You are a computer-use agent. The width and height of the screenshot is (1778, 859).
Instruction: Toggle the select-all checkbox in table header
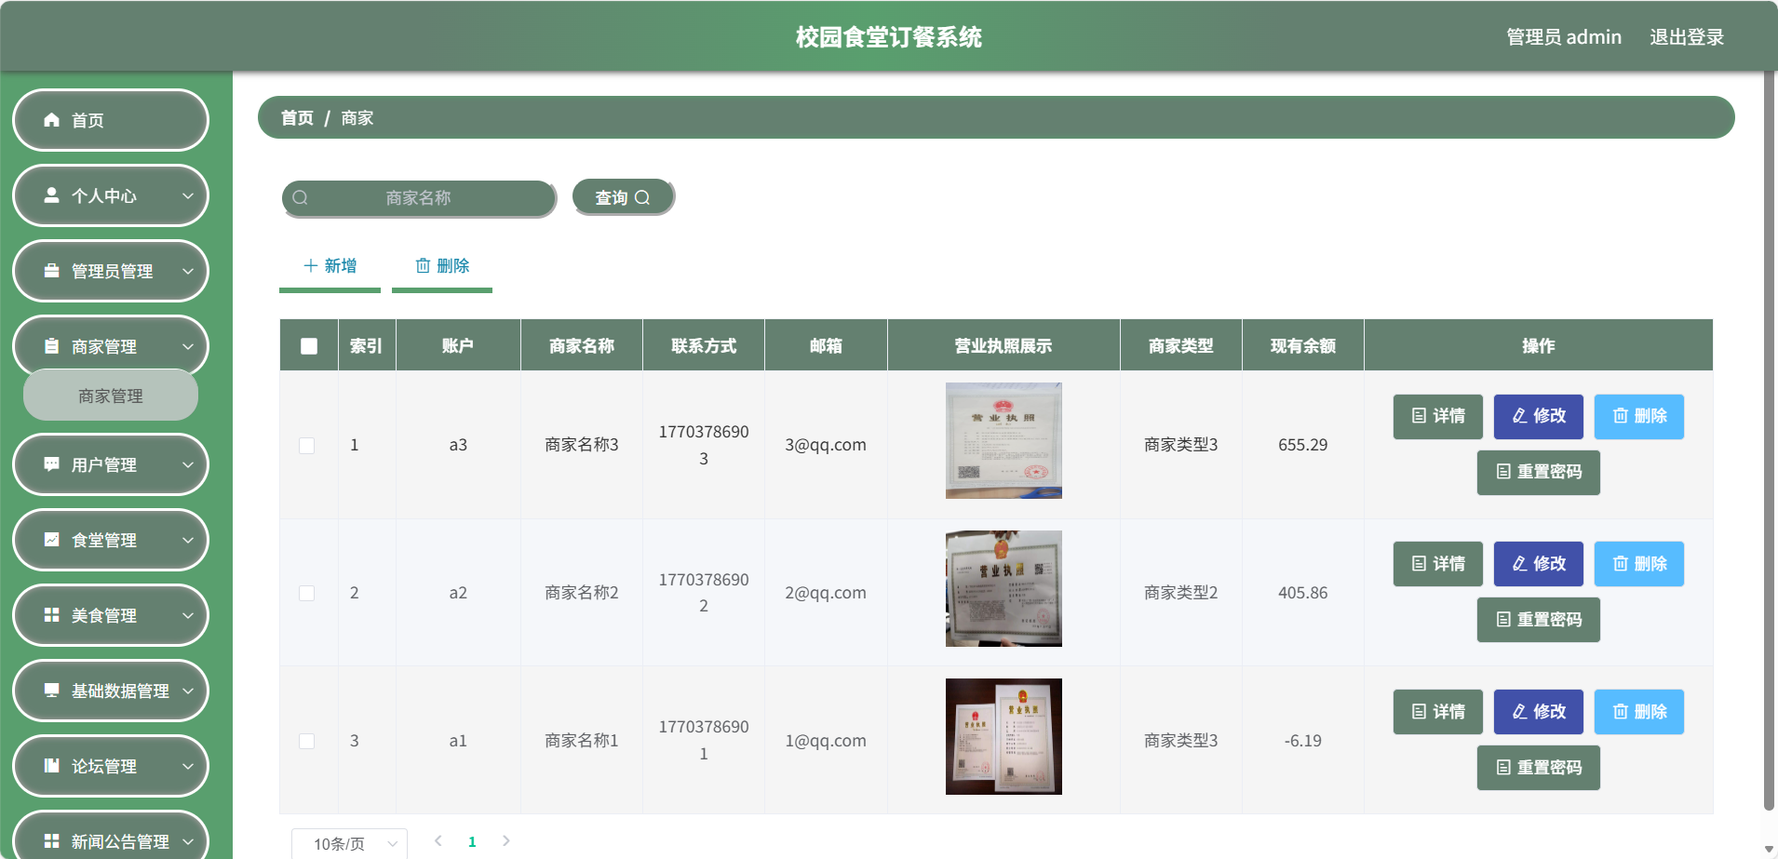pyautogui.click(x=309, y=346)
